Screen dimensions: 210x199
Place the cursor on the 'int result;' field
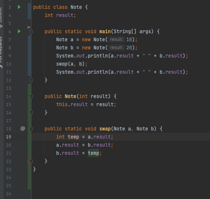tap(60, 15)
